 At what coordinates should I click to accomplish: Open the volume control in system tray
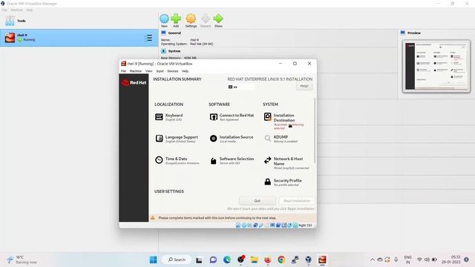click(x=427, y=260)
